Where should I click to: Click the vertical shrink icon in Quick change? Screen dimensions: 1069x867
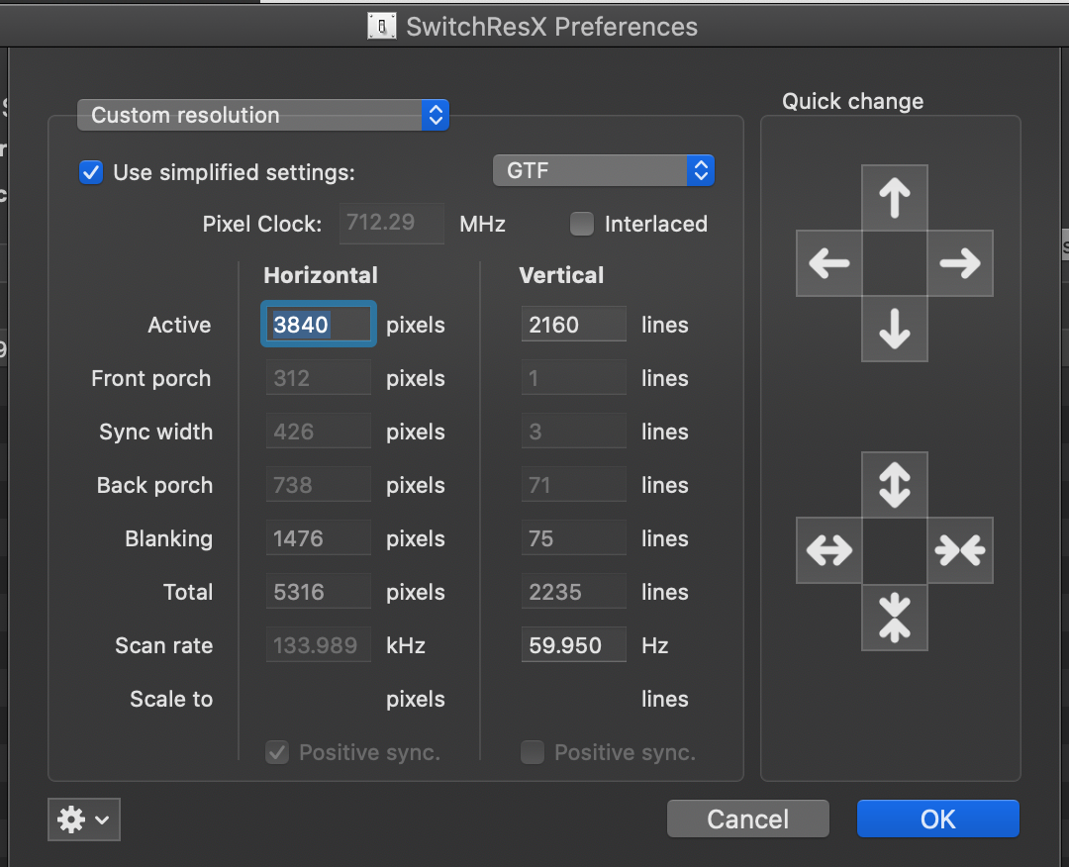[x=894, y=618]
